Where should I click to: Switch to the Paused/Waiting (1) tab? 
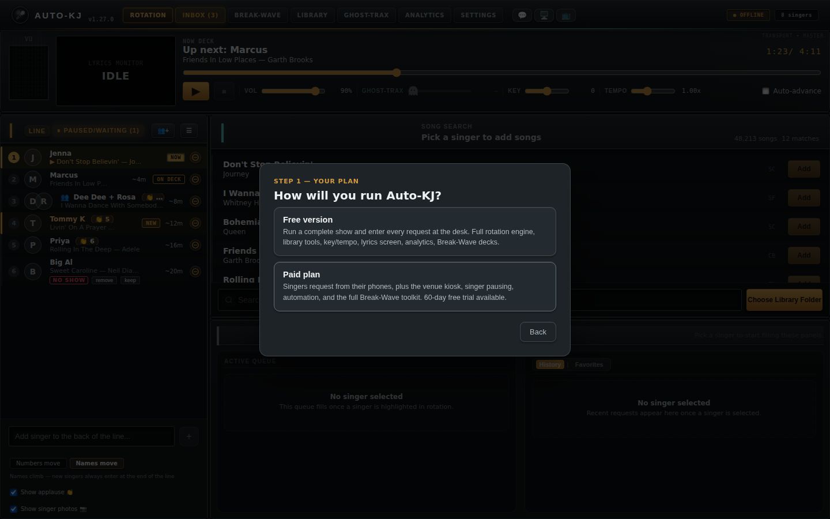[98, 131]
